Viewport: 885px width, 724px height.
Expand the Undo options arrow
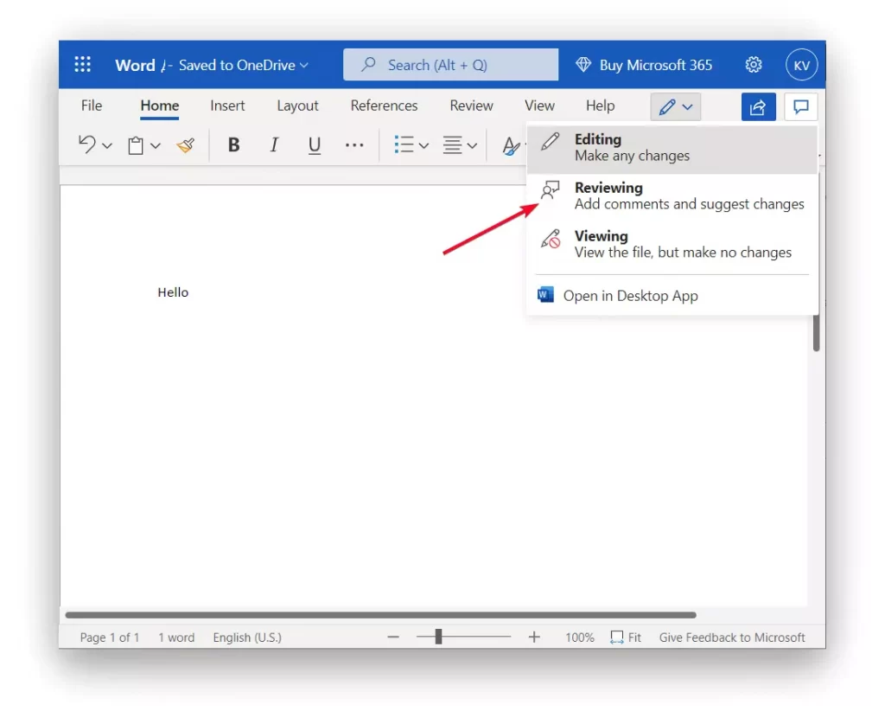tap(107, 146)
